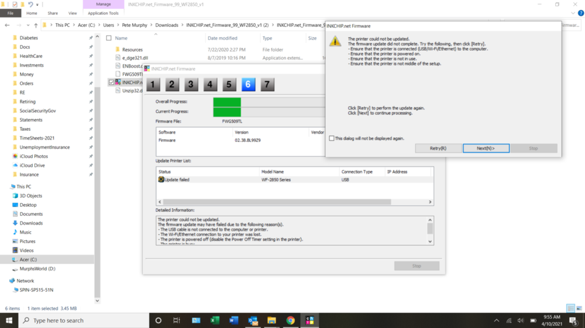Open Google Chrome from the taskbar
585x328 pixels.
(x=291, y=320)
